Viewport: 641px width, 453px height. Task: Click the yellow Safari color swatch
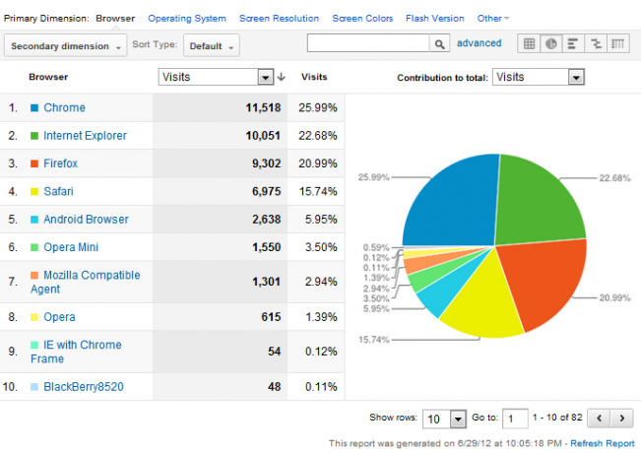(x=34, y=192)
